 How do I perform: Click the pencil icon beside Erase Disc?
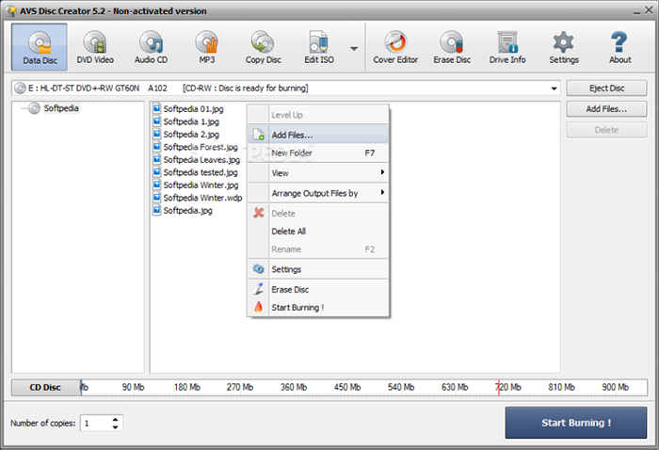(x=259, y=289)
